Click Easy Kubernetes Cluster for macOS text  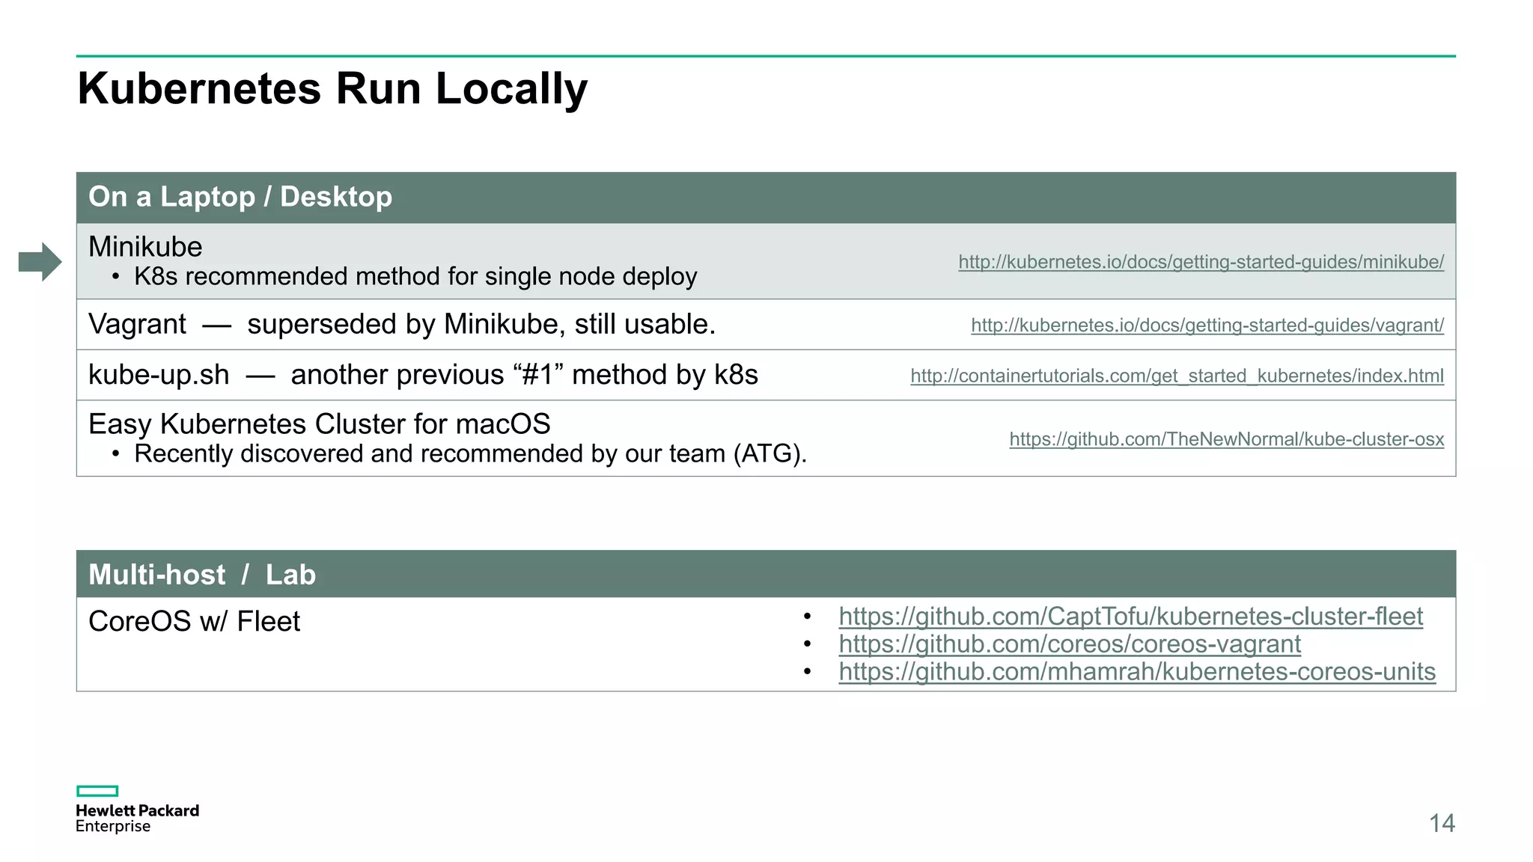click(320, 424)
